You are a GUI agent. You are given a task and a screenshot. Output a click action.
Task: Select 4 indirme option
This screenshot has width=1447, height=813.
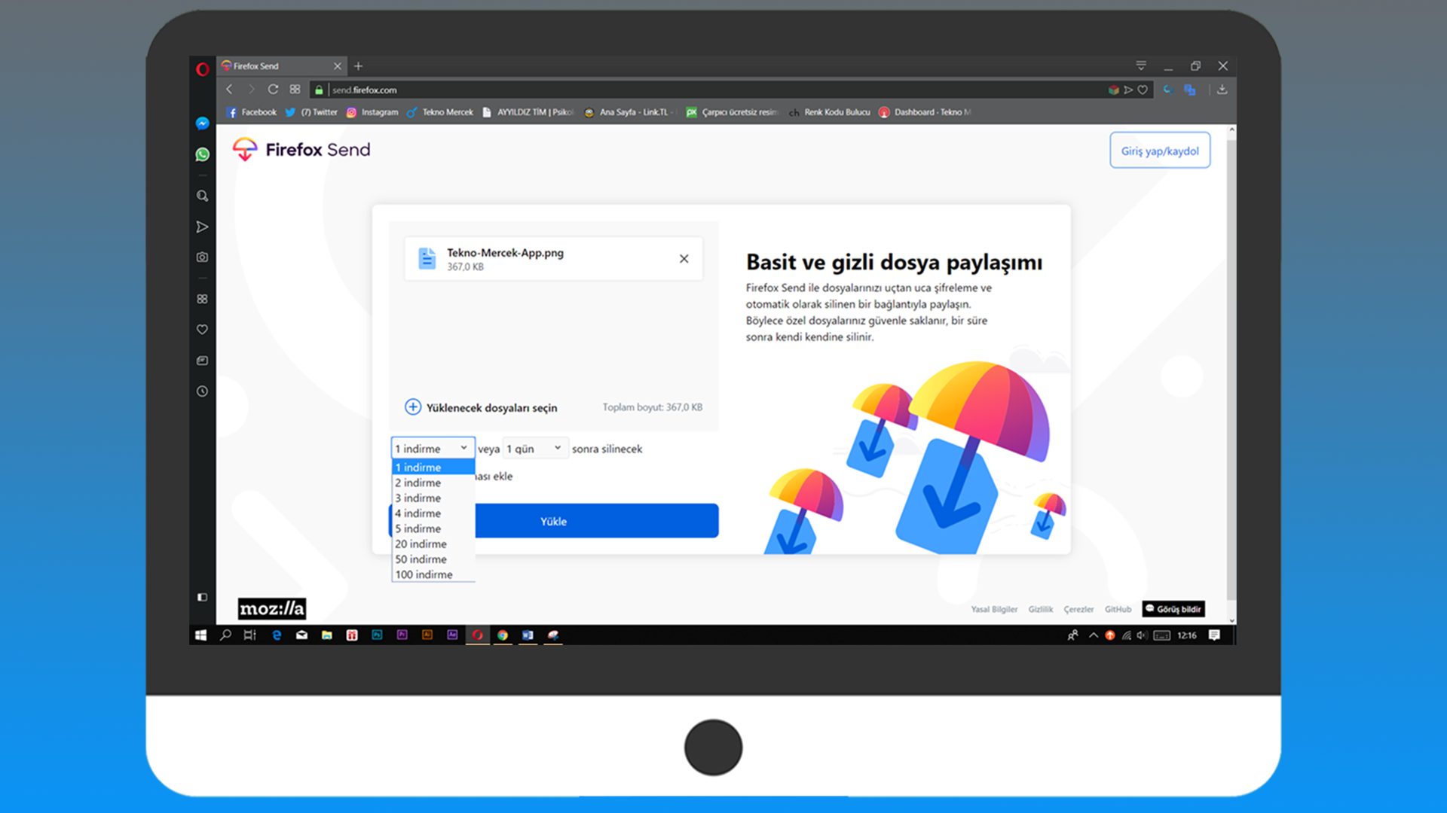point(433,513)
